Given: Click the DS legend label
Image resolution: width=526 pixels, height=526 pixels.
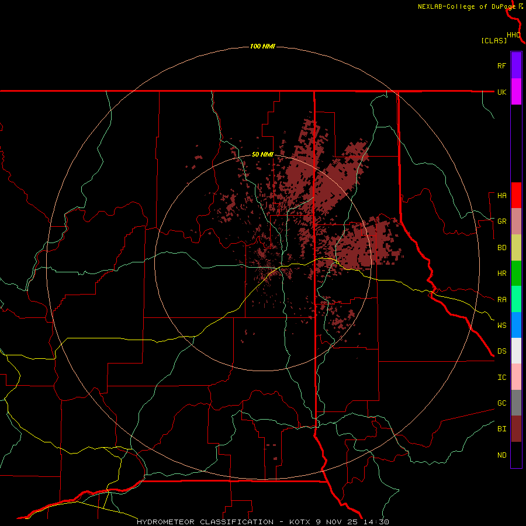Looking at the screenshot, I should 501,351.
